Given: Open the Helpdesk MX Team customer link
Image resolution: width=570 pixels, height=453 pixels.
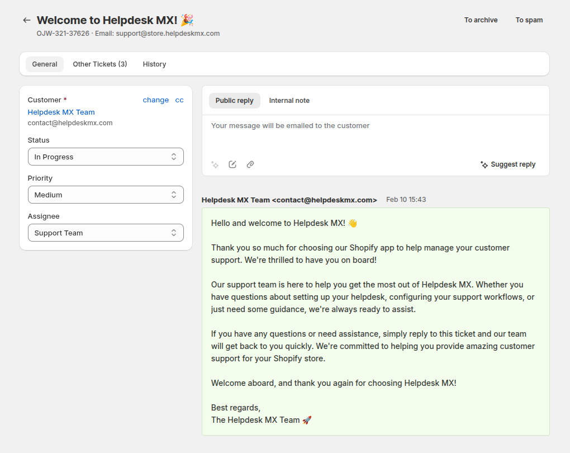Looking at the screenshot, I should click(61, 112).
